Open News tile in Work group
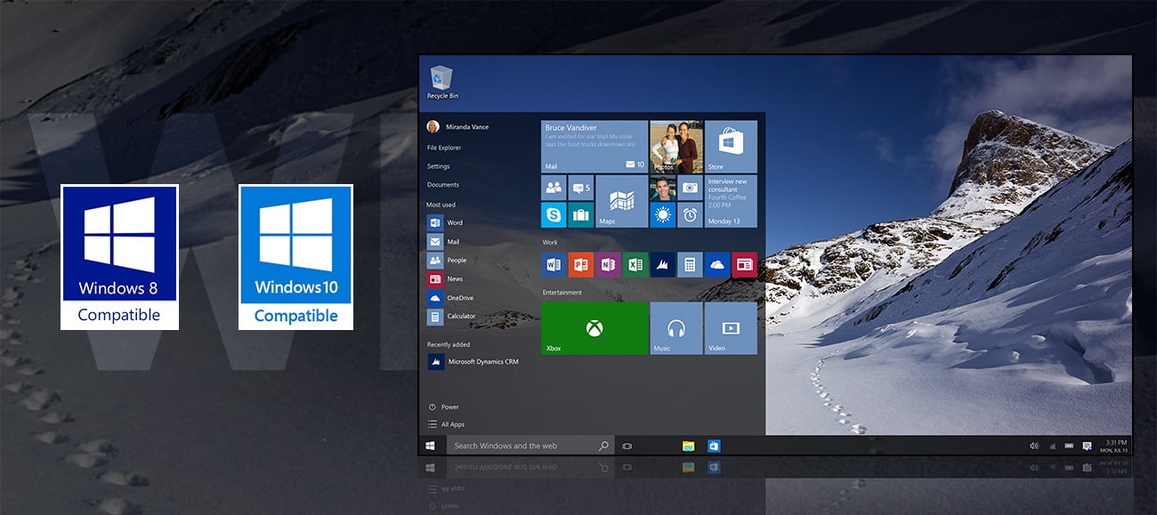1157x515 pixels. coord(744,264)
